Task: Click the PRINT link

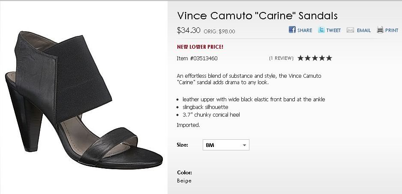Action: (392, 30)
